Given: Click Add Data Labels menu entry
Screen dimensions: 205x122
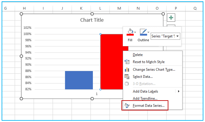Looking at the screenshot, I should 145,91.
